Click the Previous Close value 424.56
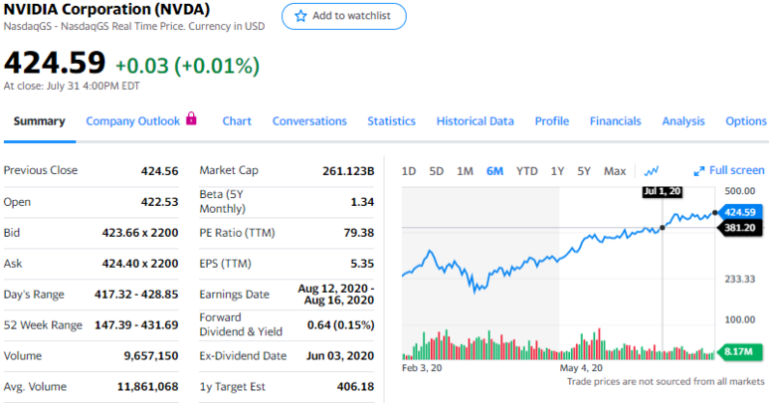This screenshot has height=403, width=769. [159, 171]
